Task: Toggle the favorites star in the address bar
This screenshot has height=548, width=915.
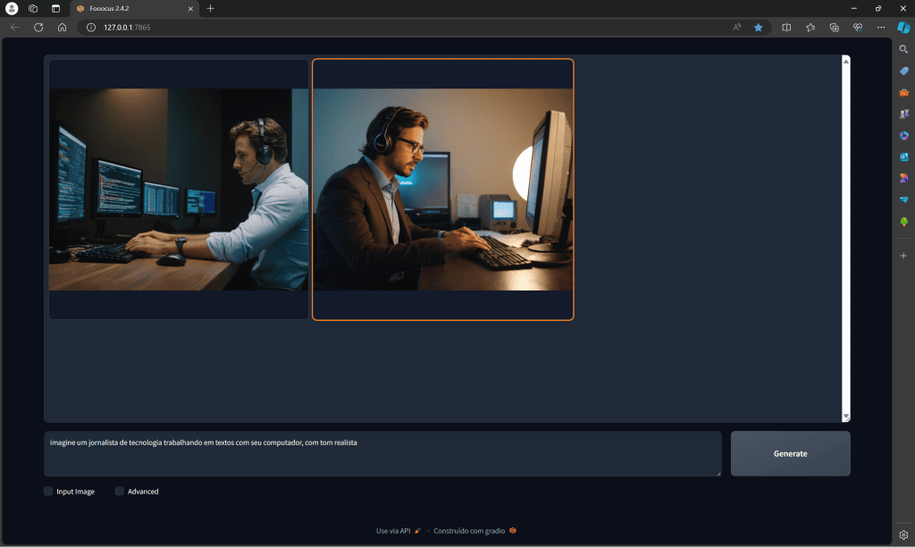Action: click(758, 27)
